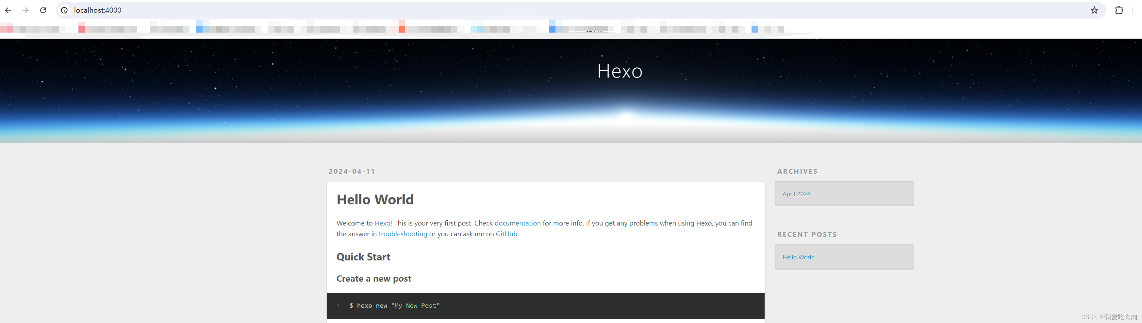This screenshot has width=1142, height=323.
Task: Open Hello World under Recent Posts
Action: (x=799, y=257)
